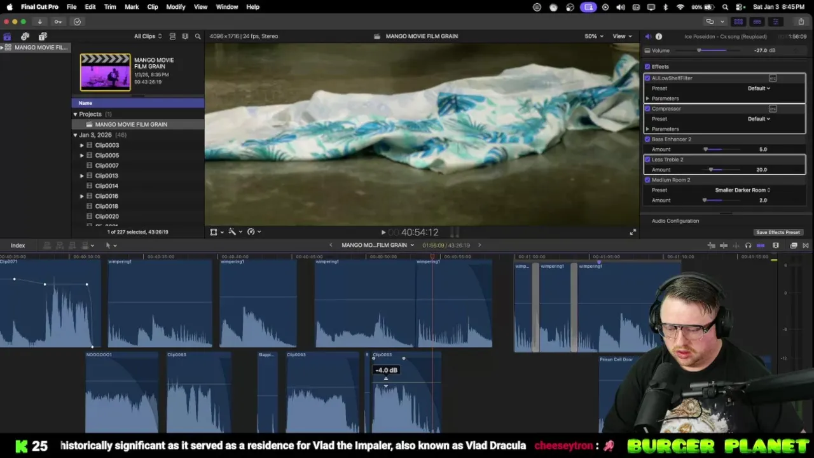Click the viewer Play button

click(383, 233)
